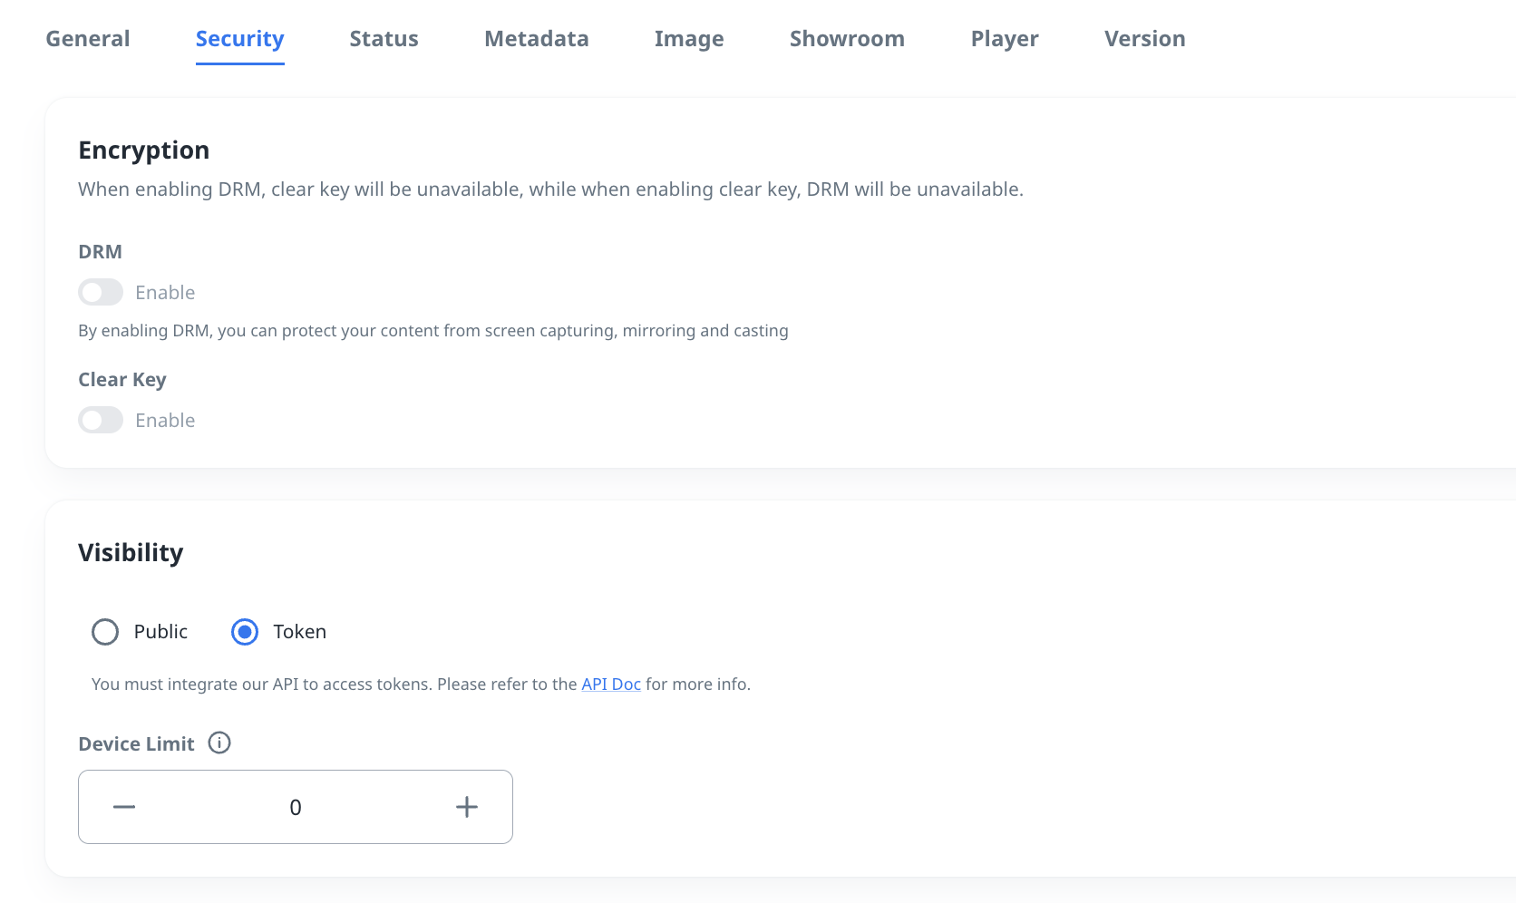Select the Public visibility radio button
The width and height of the screenshot is (1516, 903).
105,632
